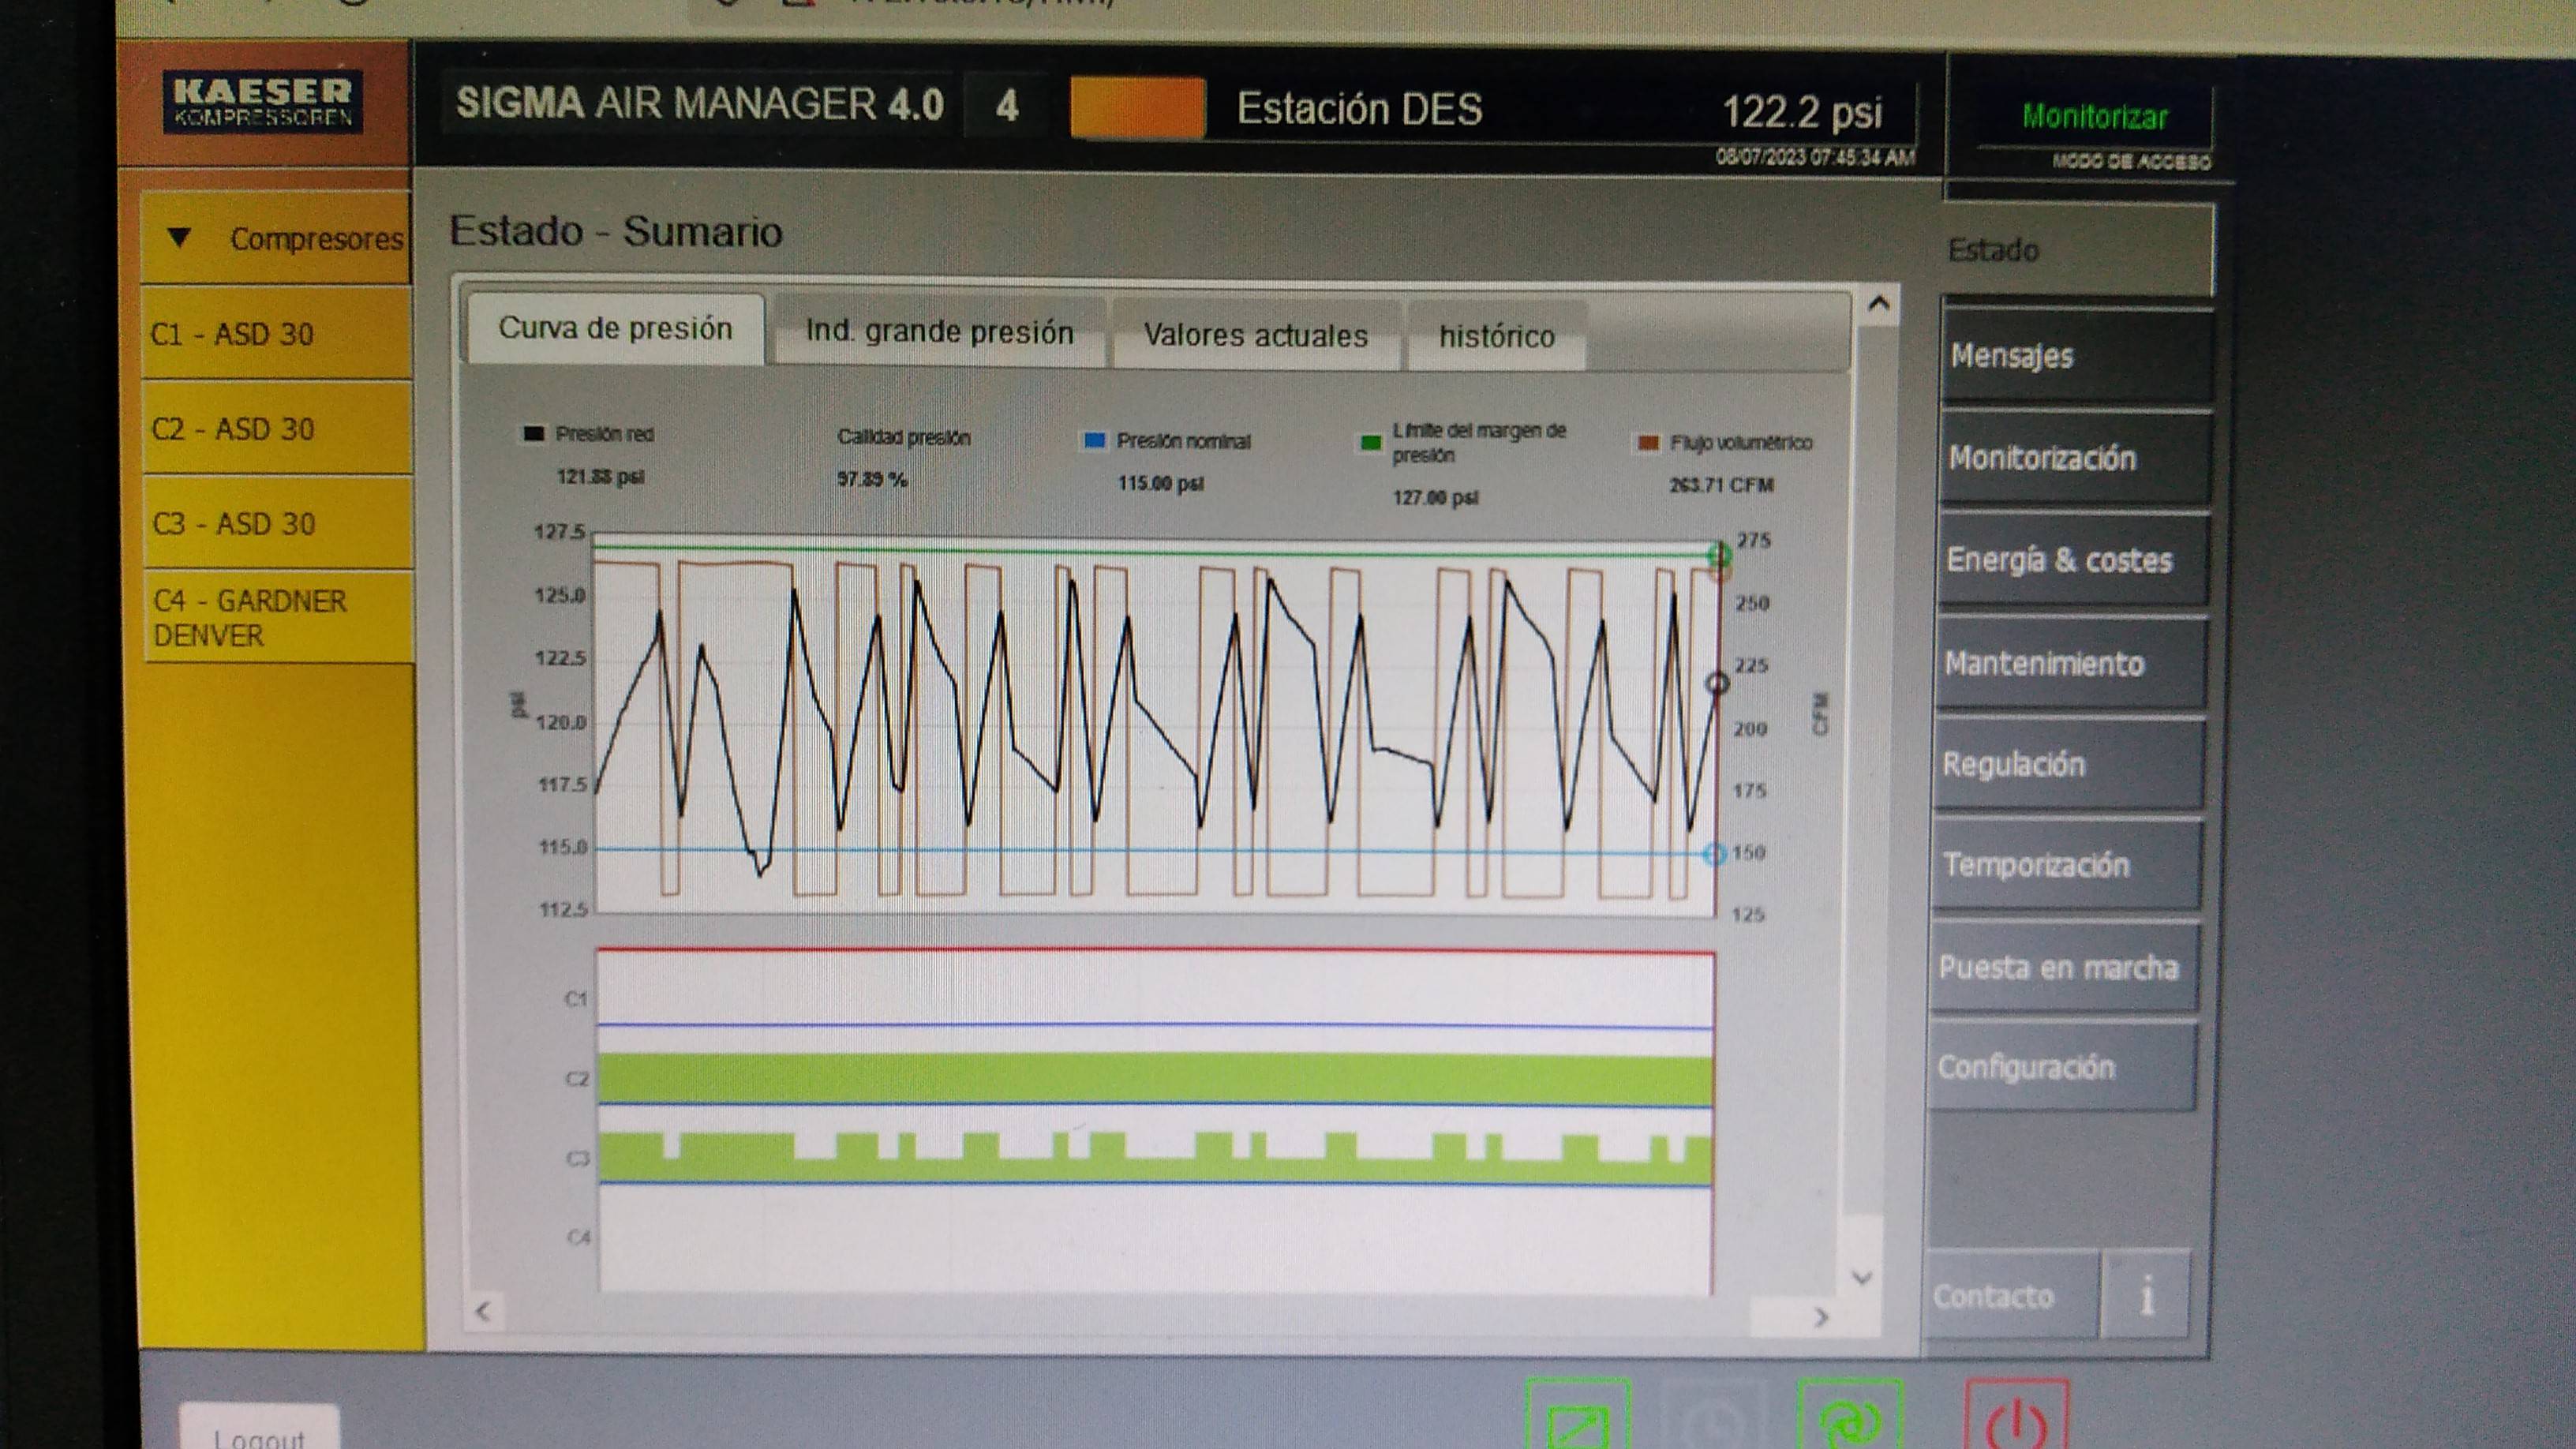Open the Ind. grande presión tab
Image resolution: width=2576 pixels, height=1449 pixels.
[x=939, y=332]
